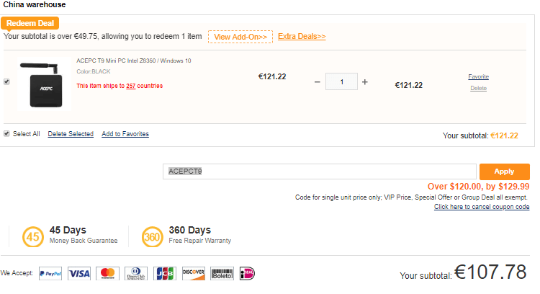Click the VISA card icon
The height and width of the screenshot is (294, 540).
tap(79, 274)
